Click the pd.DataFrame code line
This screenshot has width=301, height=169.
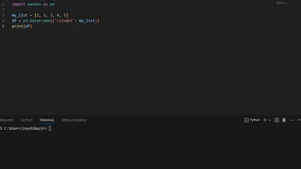click(55, 21)
